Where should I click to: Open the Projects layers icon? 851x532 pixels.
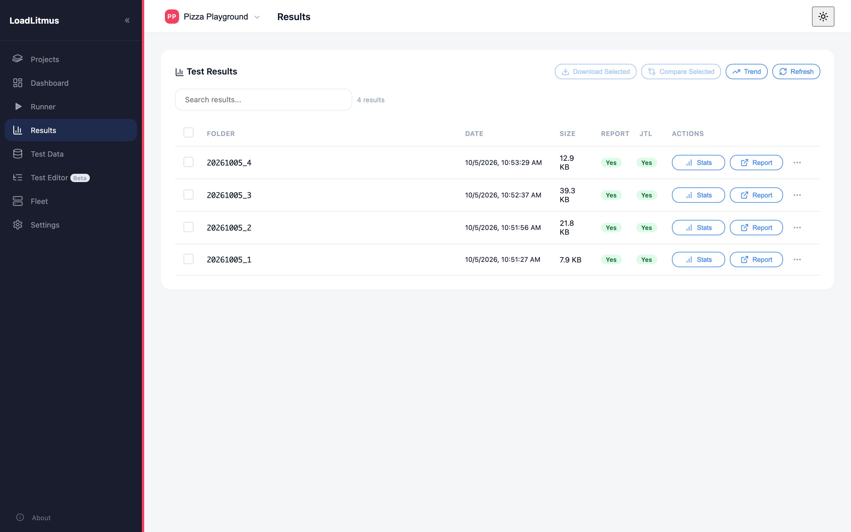click(18, 59)
